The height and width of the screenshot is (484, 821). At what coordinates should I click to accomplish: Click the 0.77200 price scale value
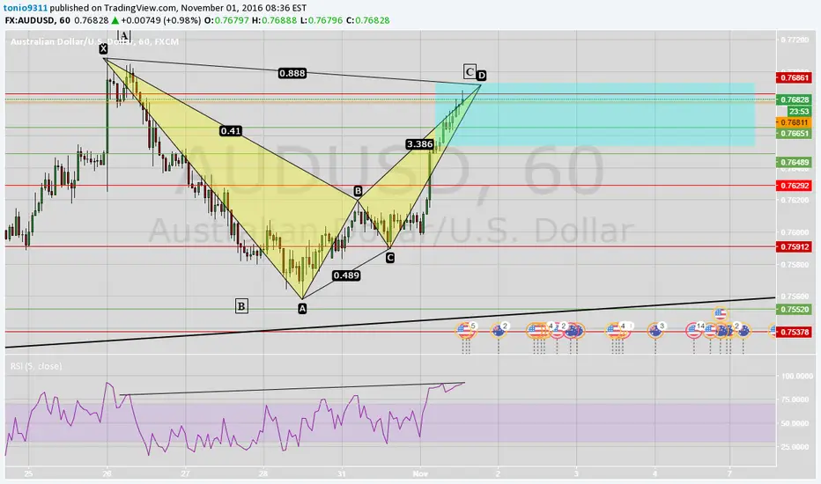795,40
